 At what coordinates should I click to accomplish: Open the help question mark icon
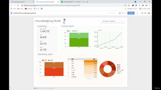[x=142, y=13]
